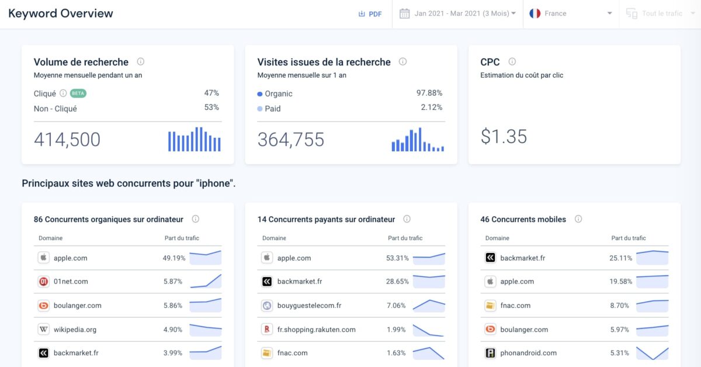Viewport: 701px width, 367px height.
Task: Open backmarket.fr in the mobile competitors list
Action: click(x=523, y=258)
